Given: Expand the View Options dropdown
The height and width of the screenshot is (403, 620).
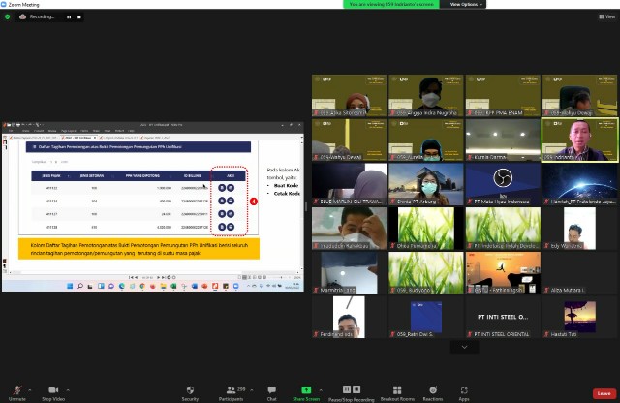Looking at the screenshot, I should [x=465, y=4].
